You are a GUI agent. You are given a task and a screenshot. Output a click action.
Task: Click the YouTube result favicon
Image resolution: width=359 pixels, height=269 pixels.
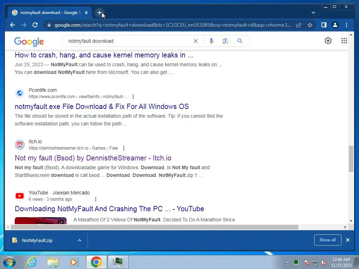[20, 196]
